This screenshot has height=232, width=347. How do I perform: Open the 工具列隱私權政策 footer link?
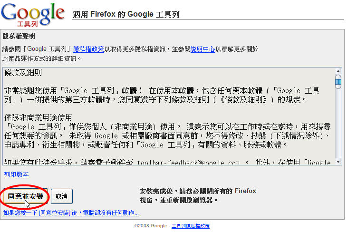pos(191,226)
